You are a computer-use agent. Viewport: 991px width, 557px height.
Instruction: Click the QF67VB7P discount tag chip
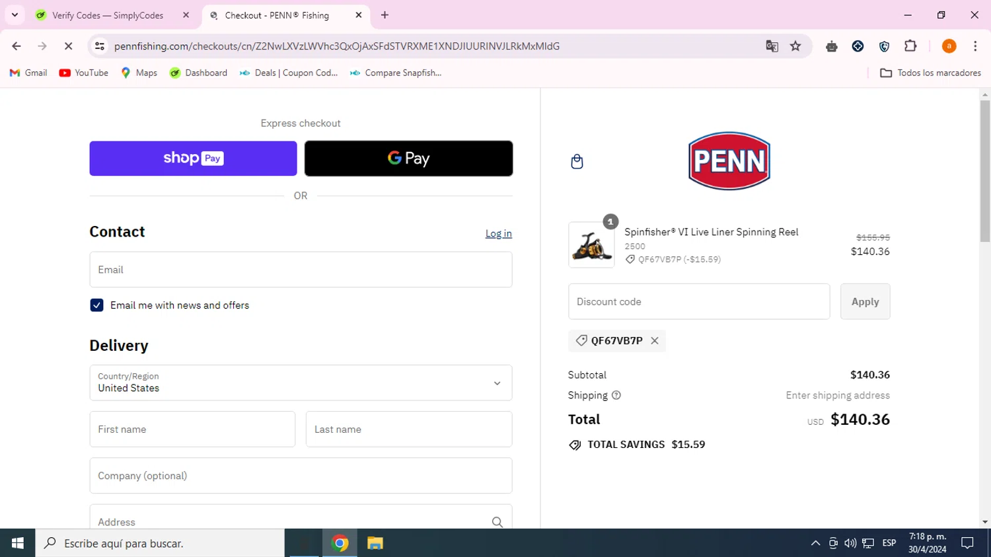[x=616, y=341]
